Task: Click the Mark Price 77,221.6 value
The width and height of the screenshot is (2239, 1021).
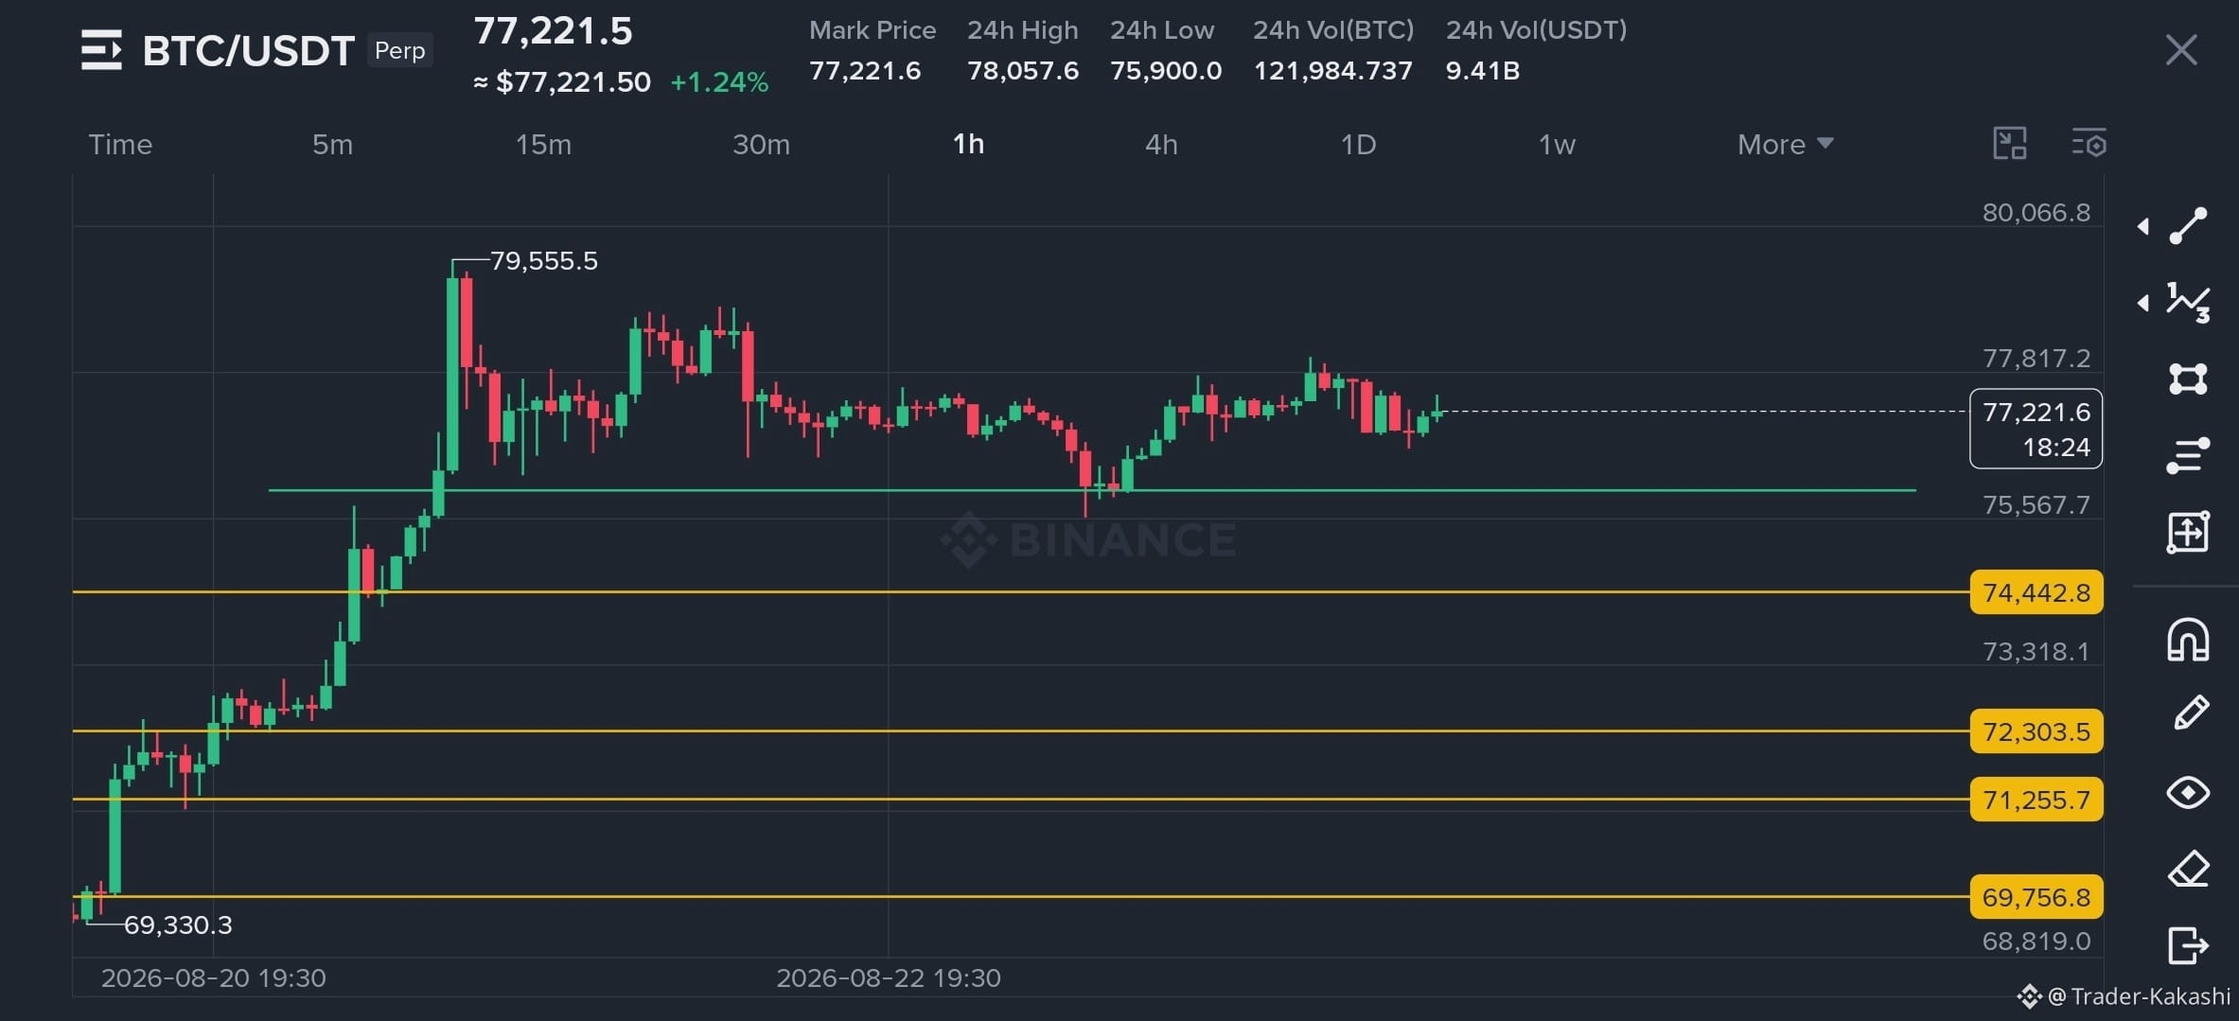Action: point(865,71)
